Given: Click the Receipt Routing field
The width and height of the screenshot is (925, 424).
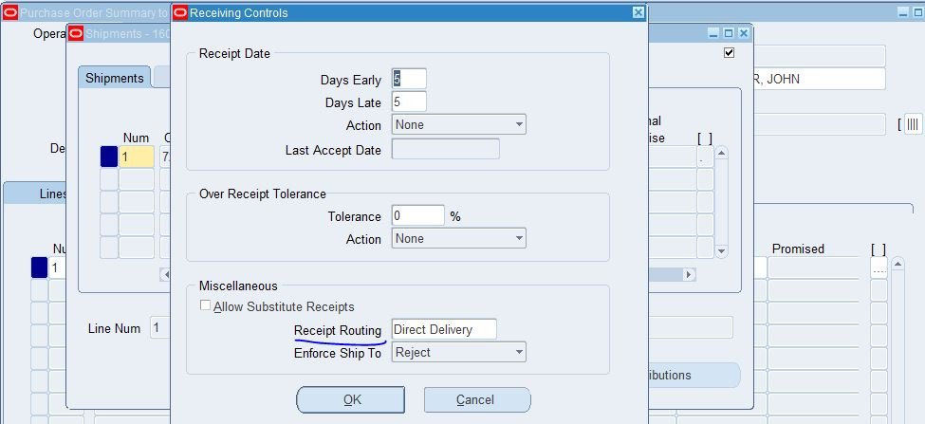Looking at the screenshot, I should pos(444,329).
